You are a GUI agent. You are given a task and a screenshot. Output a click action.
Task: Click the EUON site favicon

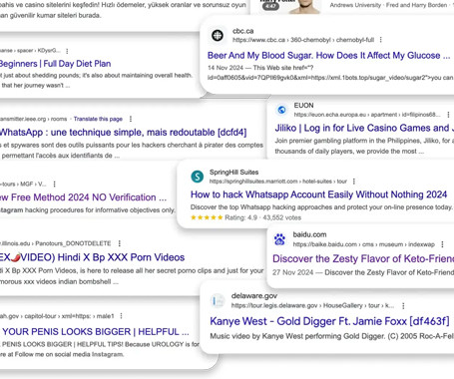[x=281, y=110]
